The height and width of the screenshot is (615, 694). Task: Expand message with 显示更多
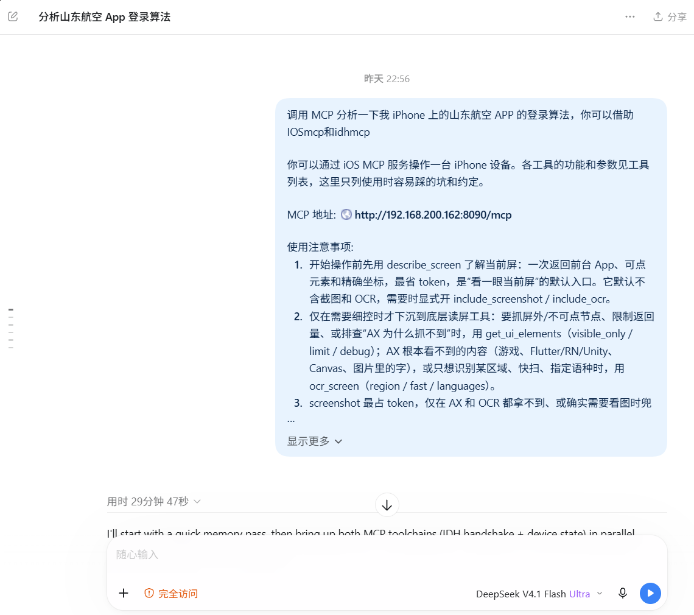(315, 441)
